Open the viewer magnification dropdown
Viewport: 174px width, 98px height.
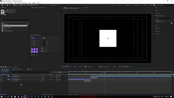[71, 67]
